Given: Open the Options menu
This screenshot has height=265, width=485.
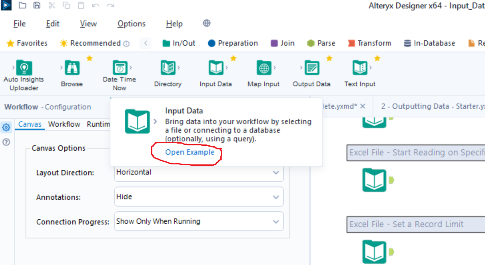Looking at the screenshot, I should (x=131, y=24).
